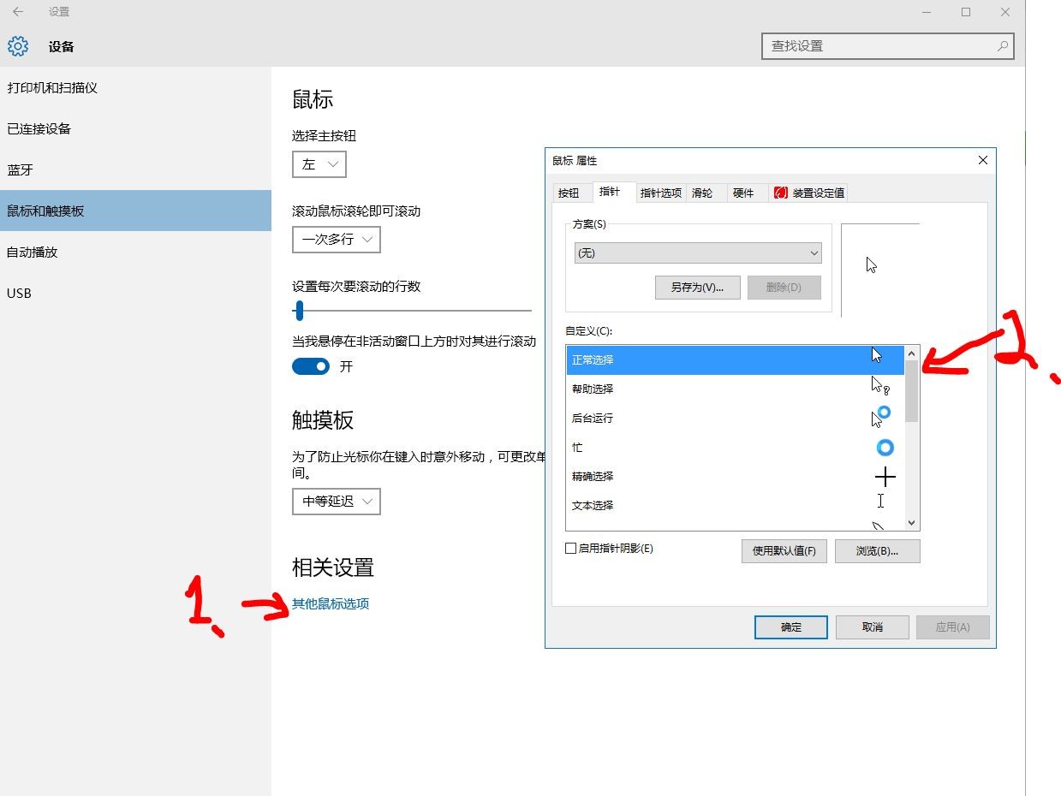Open the 其他鼠标选项 link
Image resolution: width=1061 pixels, height=796 pixels.
[x=330, y=603]
